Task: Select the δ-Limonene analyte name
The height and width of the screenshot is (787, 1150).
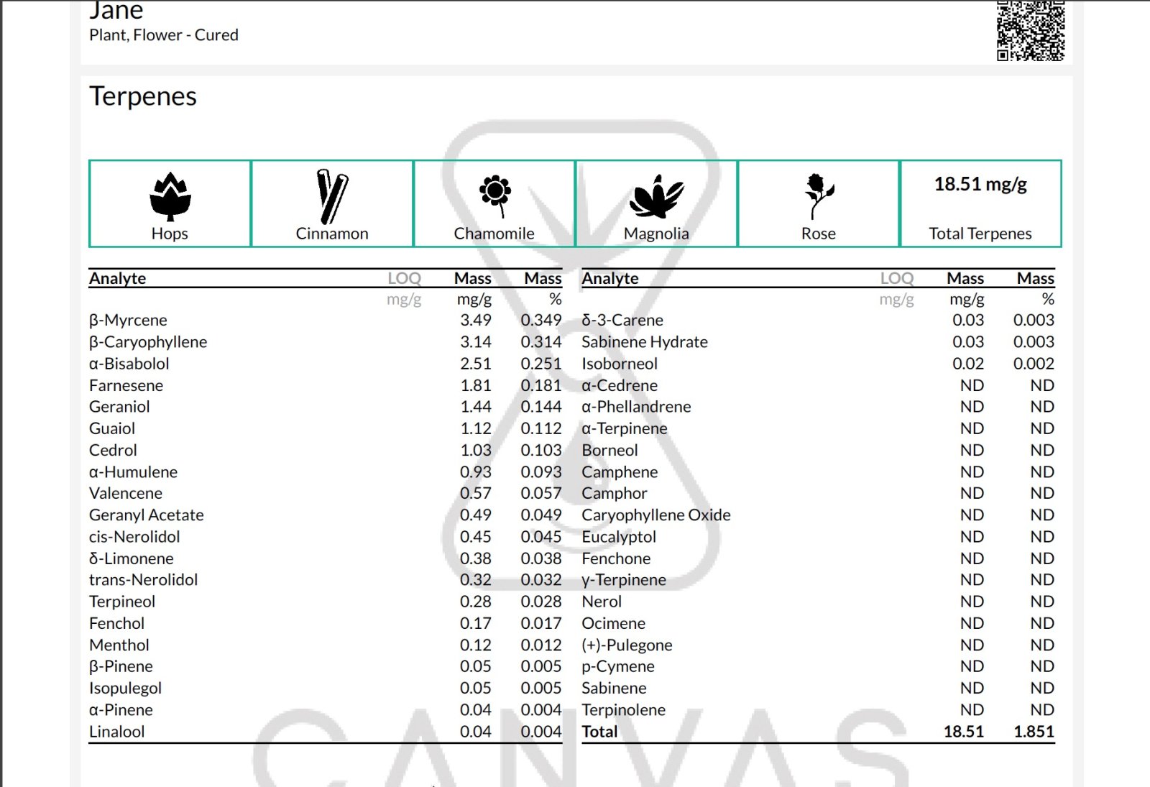Action: tap(132, 558)
